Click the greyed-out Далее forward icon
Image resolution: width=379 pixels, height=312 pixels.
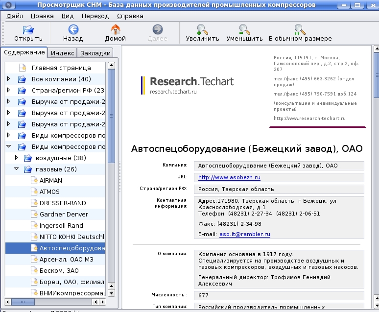coord(158,29)
